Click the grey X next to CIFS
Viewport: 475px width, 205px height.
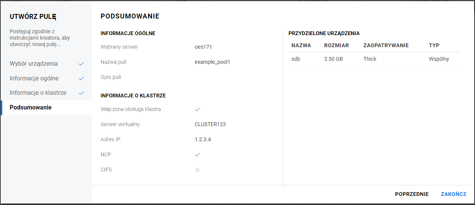[x=197, y=170]
